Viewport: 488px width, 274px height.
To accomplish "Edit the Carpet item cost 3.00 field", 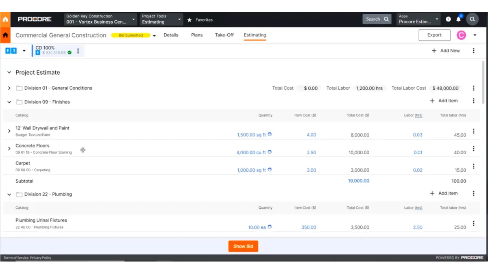I will 311,170.
